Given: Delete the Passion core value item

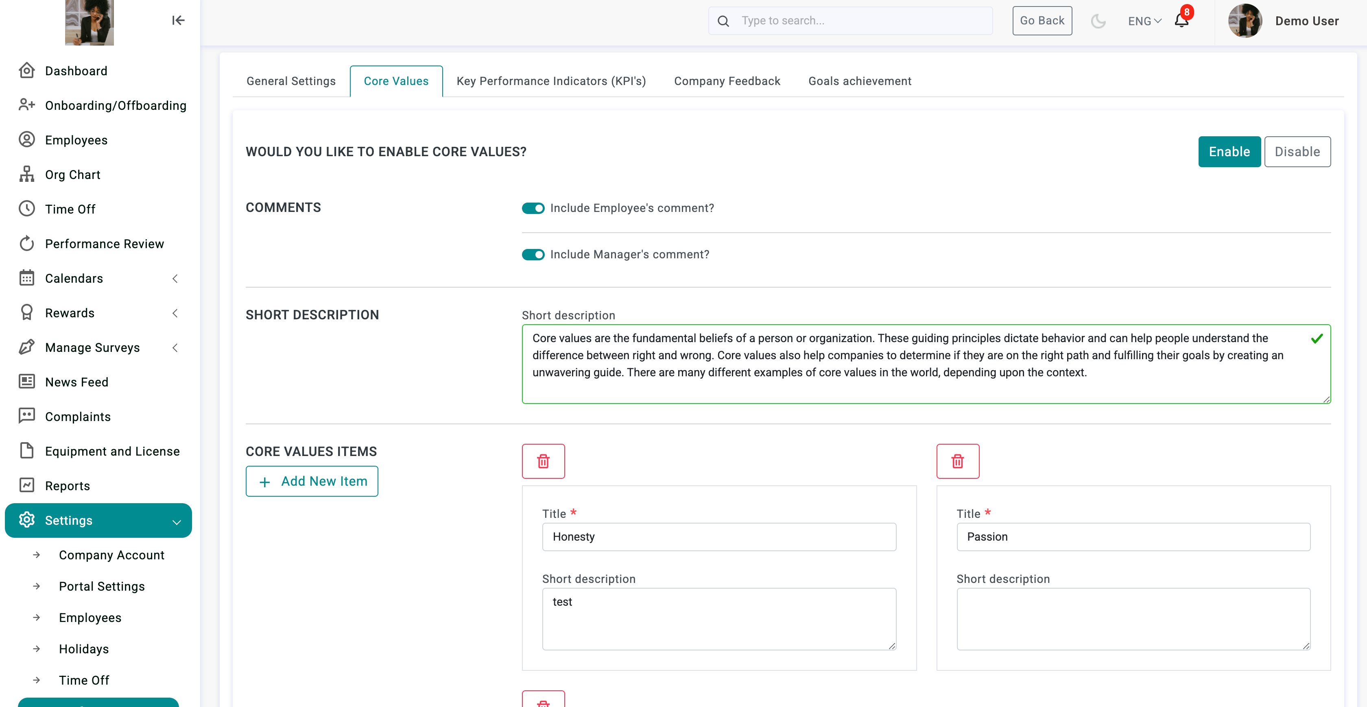Looking at the screenshot, I should click(957, 461).
